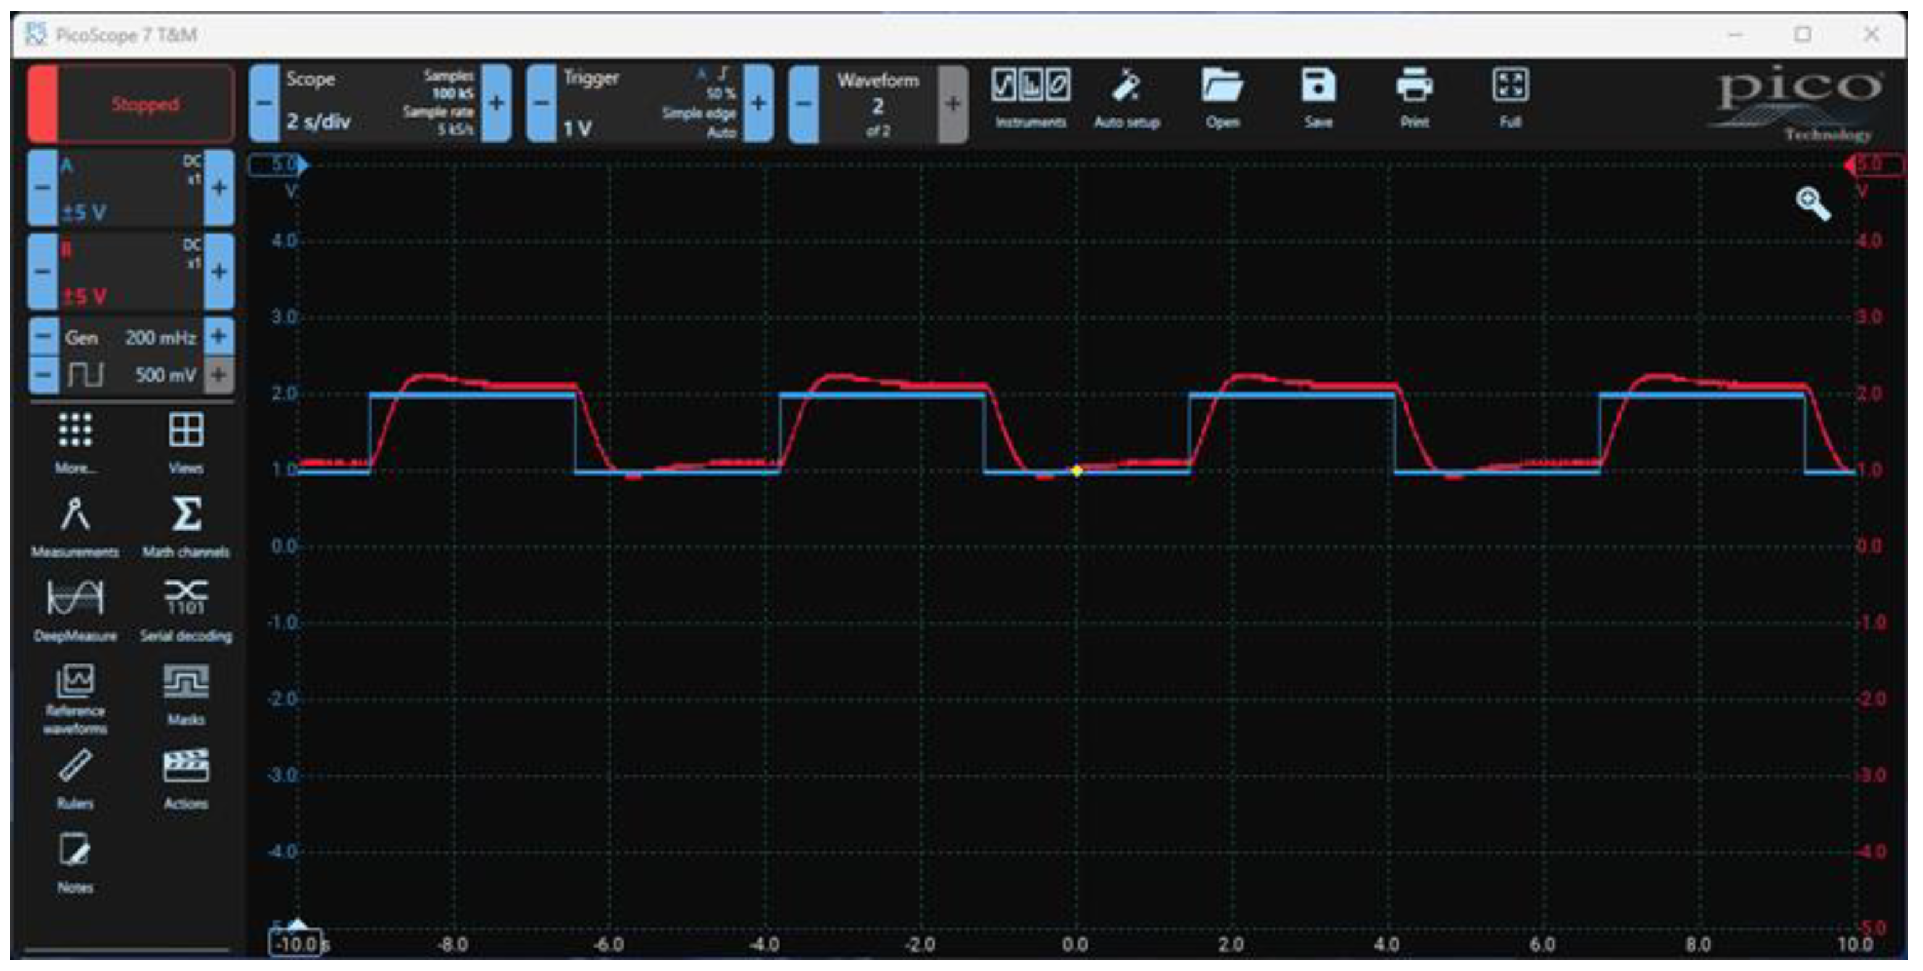Screen dimensions: 1923x971
Task: Click the signal generator square wave icon
Action: tap(85, 374)
